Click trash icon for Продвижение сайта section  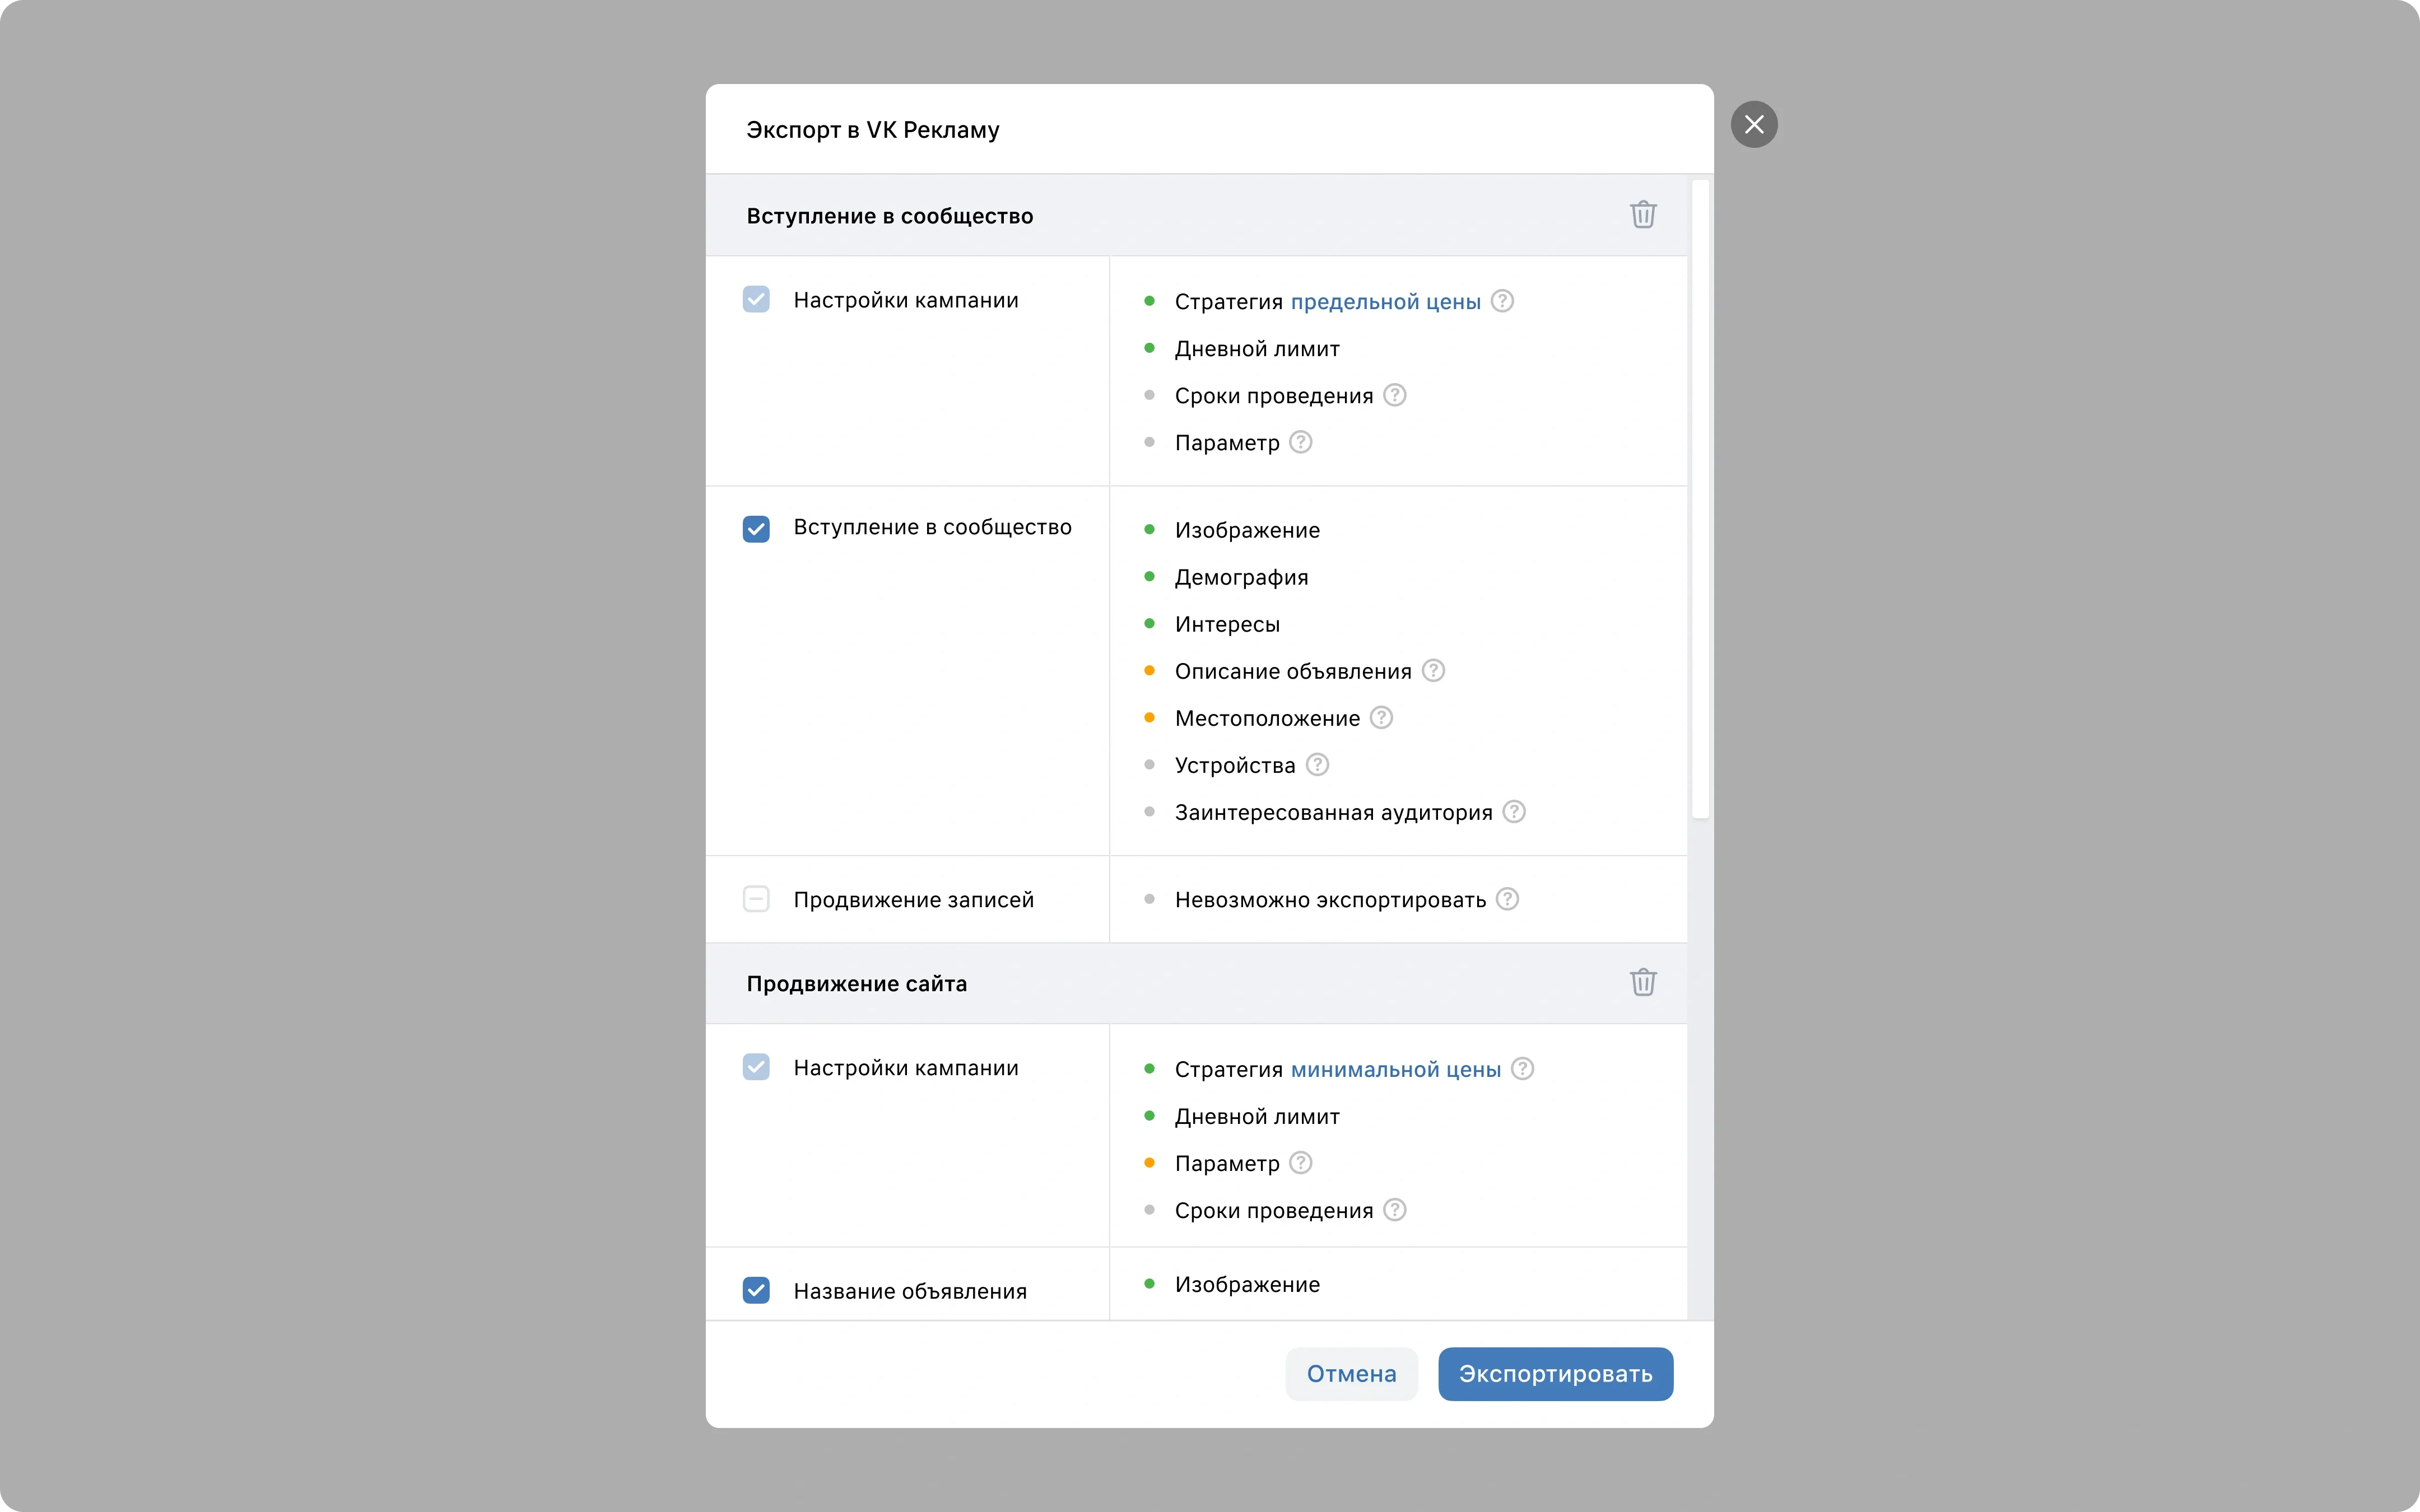pyautogui.click(x=1643, y=982)
